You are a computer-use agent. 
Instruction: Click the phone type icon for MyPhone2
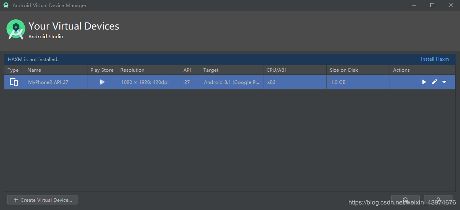[x=14, y=82]
